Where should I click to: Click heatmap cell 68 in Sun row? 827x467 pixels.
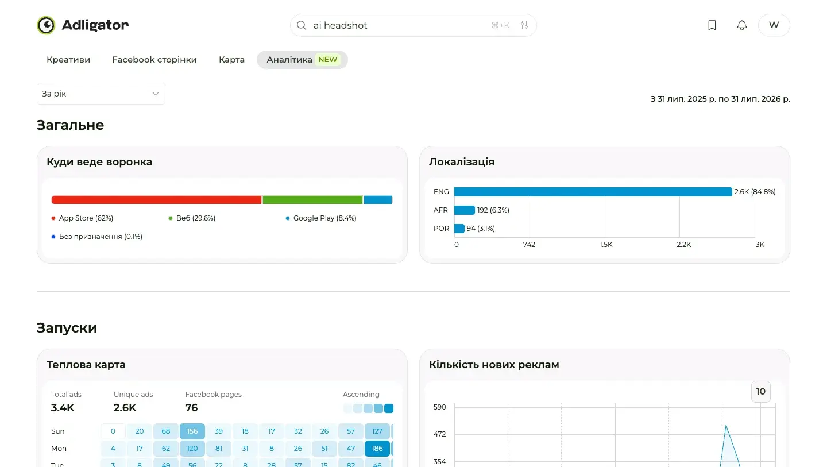(x=166, y=431)
